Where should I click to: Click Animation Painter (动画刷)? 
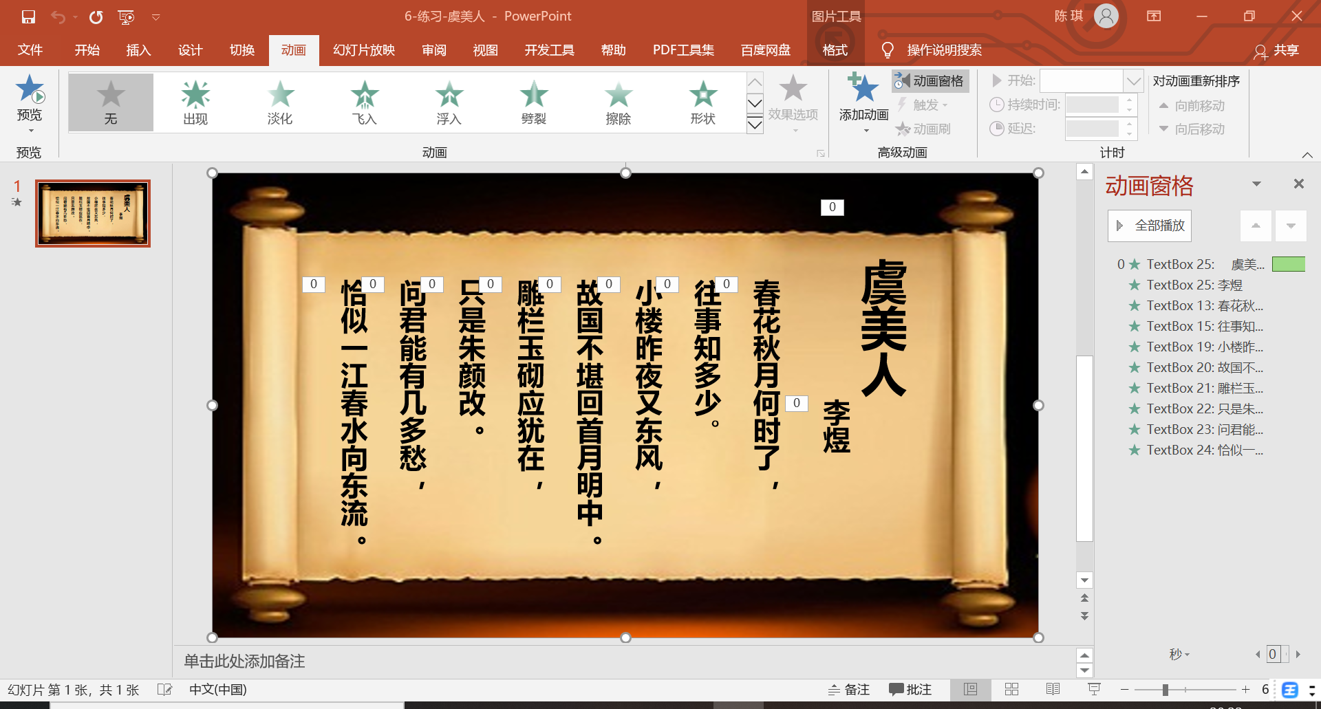click(923, 129)
